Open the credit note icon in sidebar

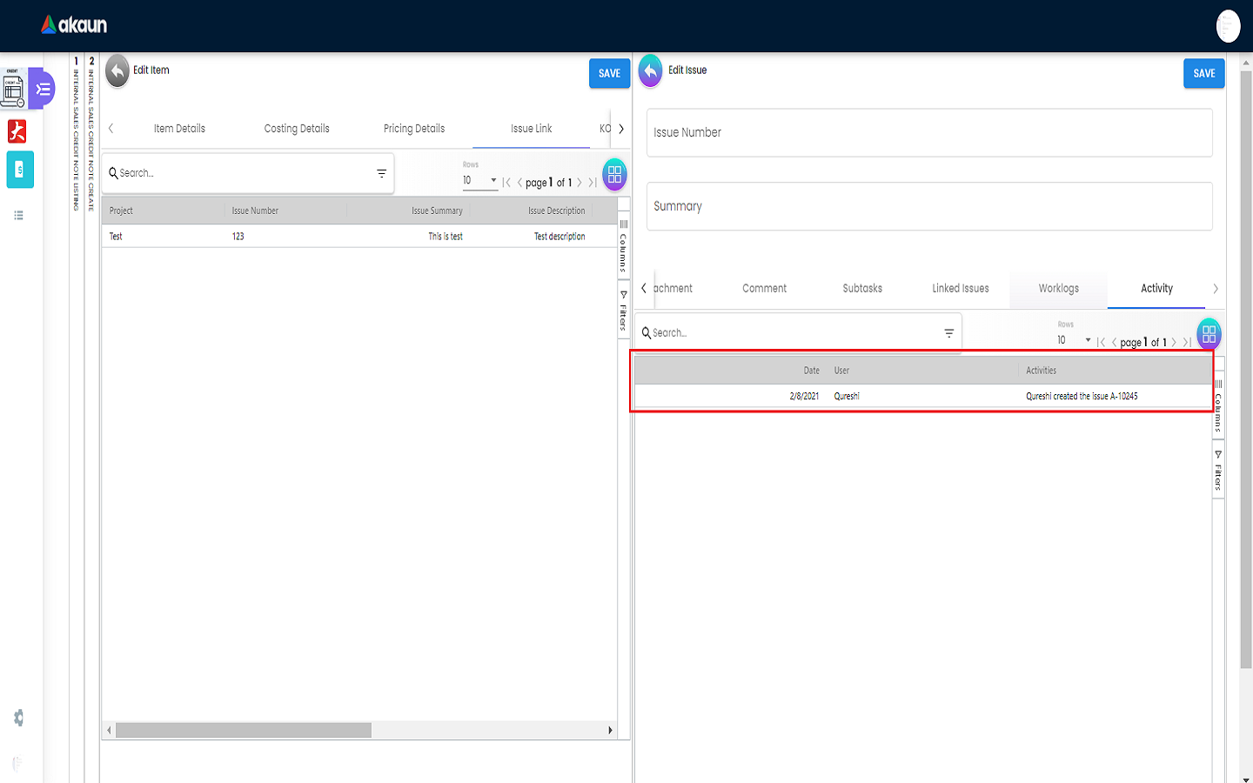tap(13, 89)
